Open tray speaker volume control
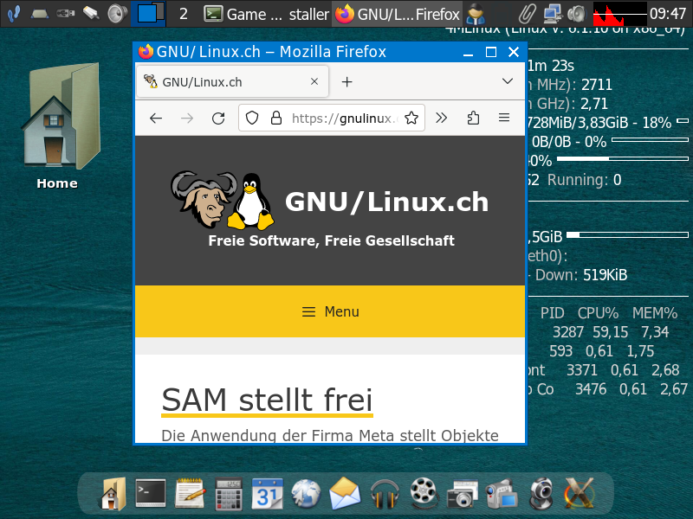 click(x=577, y=14)
